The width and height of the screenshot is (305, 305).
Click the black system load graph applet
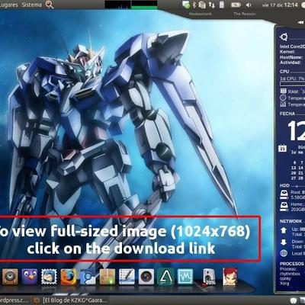coord(117,5)
